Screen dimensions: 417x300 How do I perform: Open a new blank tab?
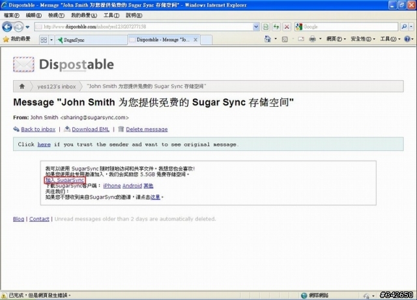[207, 40]
